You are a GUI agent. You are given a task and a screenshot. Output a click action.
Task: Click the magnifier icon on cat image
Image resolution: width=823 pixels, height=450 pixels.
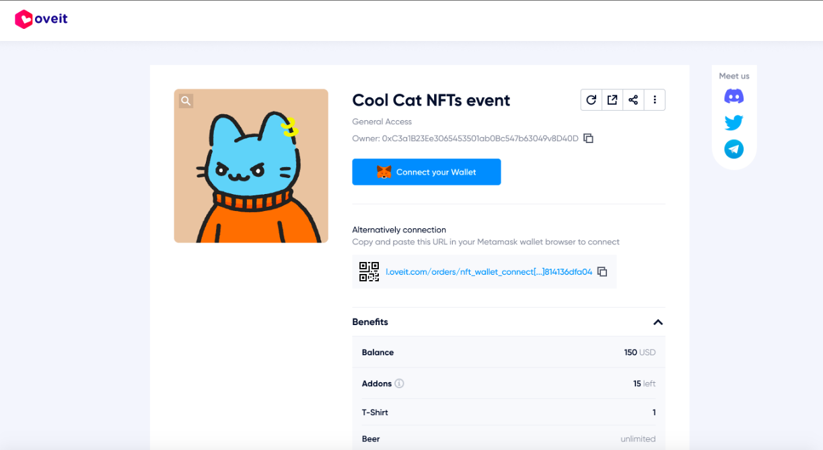[186, 101]
